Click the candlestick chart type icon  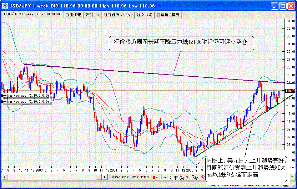point(155,177)
